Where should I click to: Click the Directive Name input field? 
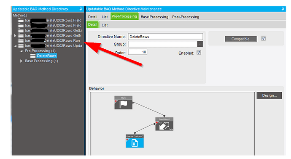pyautogui.click(x=165, y=37)
